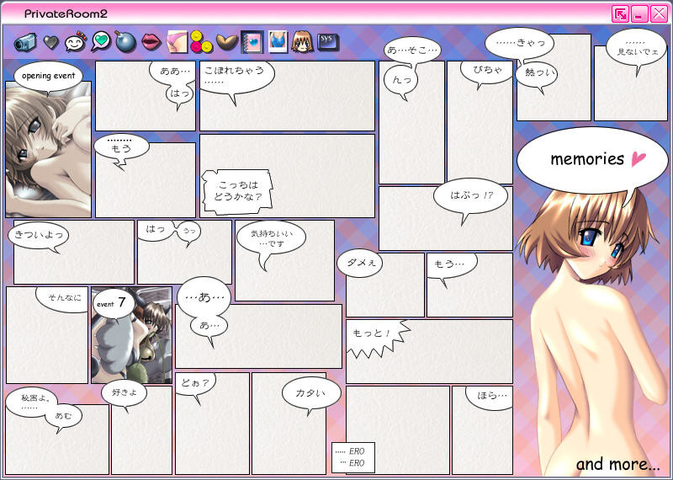
Task: Toggle fullscreen with the resize arrows button
Action: 620,13
